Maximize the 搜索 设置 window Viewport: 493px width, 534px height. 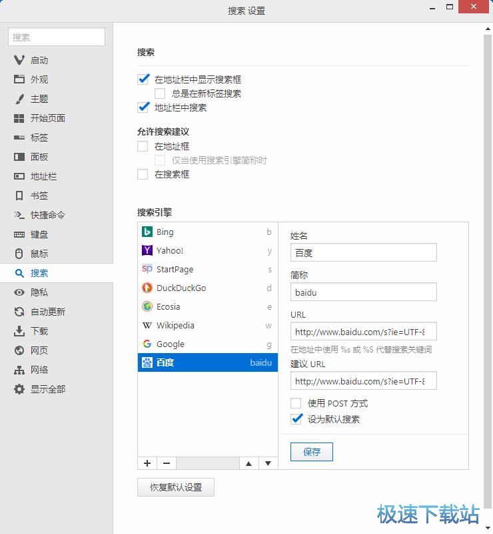click(x=450, y=7)
